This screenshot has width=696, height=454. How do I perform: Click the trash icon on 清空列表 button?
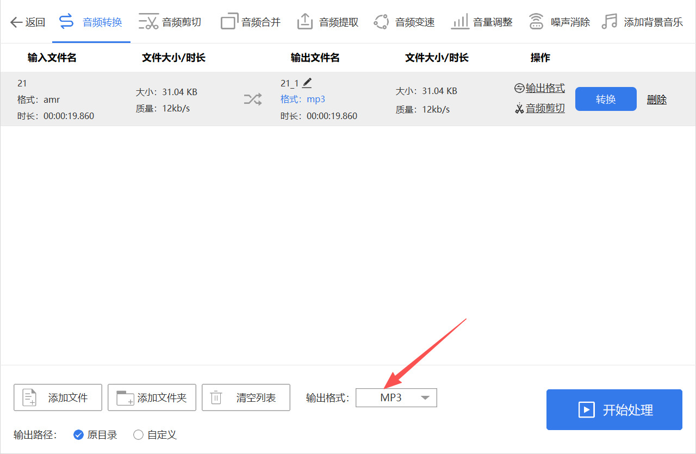pos(216,397)
